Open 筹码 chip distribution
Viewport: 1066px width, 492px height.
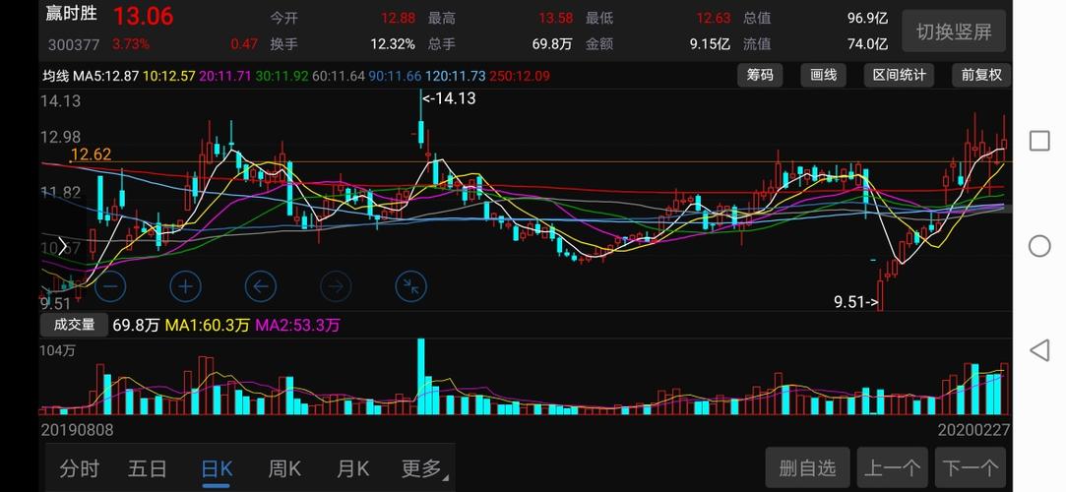coord(760,76)
